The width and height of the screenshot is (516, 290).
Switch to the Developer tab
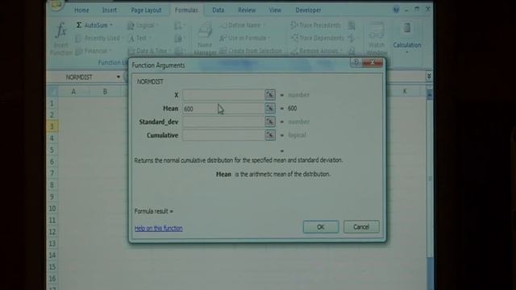pos(308,10)
